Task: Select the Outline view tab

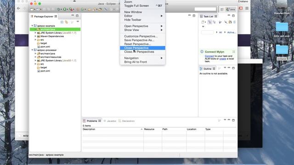Action: click(208, 69)
